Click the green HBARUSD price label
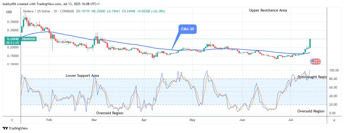This screenshot has width=344, height=133. click(13, 41)
